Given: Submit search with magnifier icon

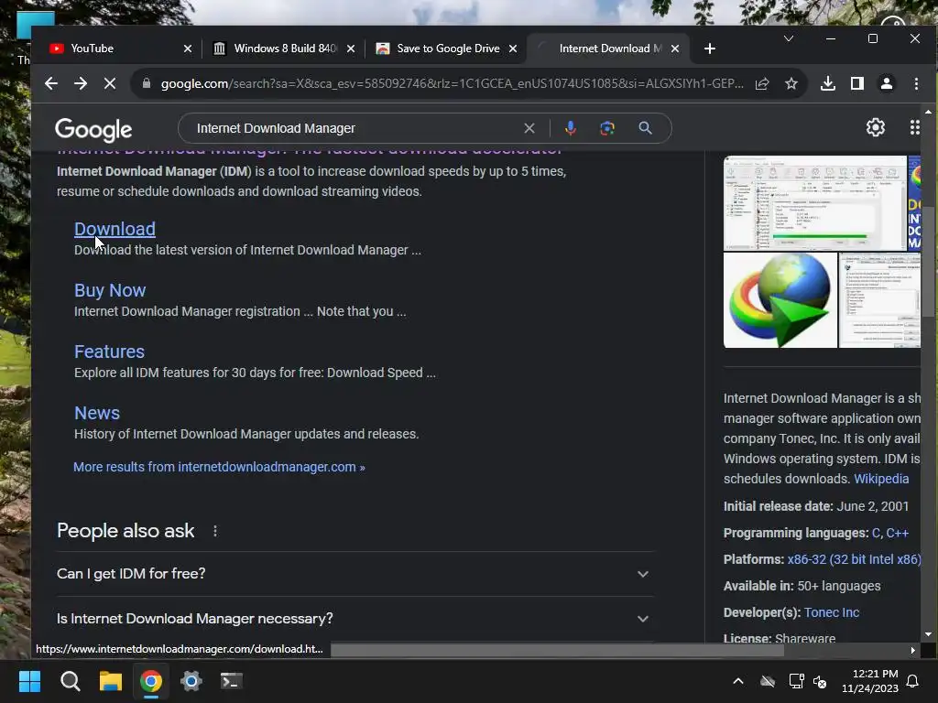Looking at the screenshot, I should coord(645,128).
